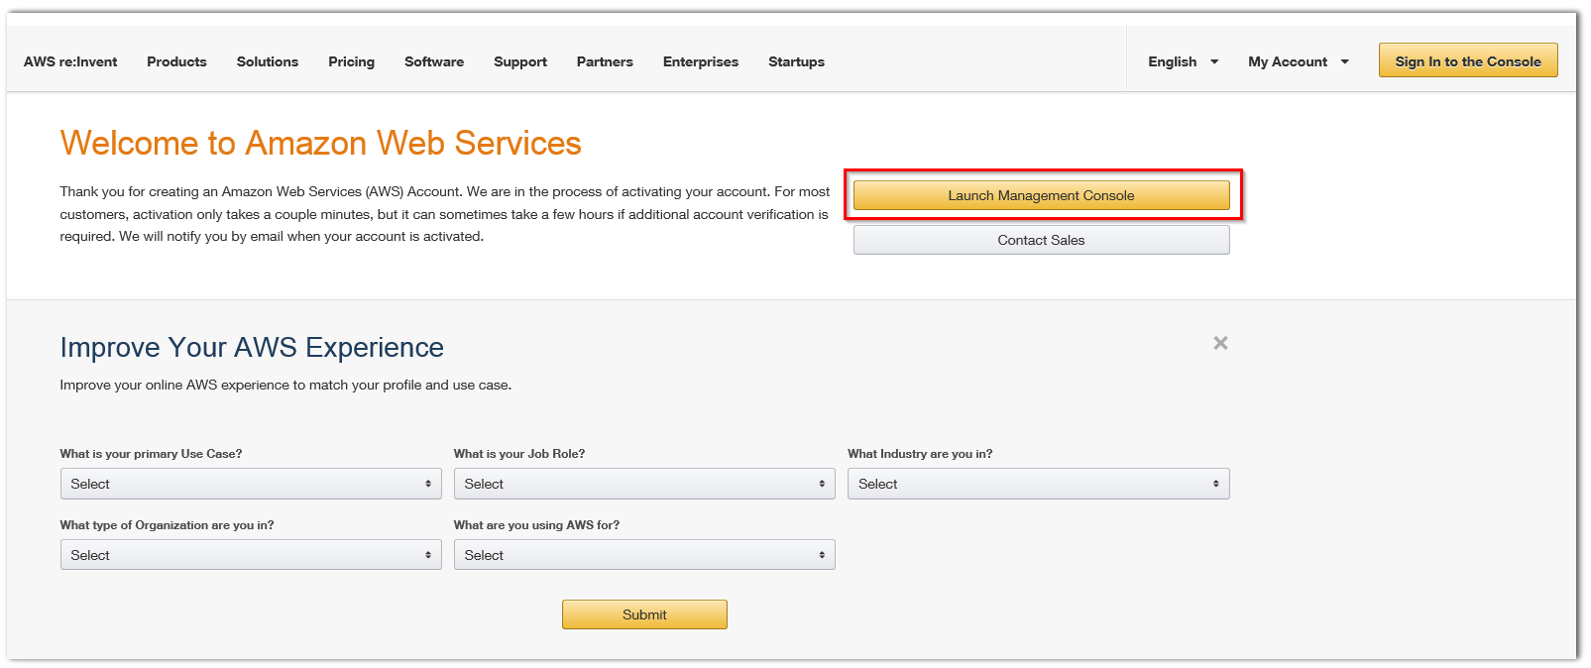This screenshot has height=668, width=1591.
Task: Expand the My Account menu
Action: 1298,61
